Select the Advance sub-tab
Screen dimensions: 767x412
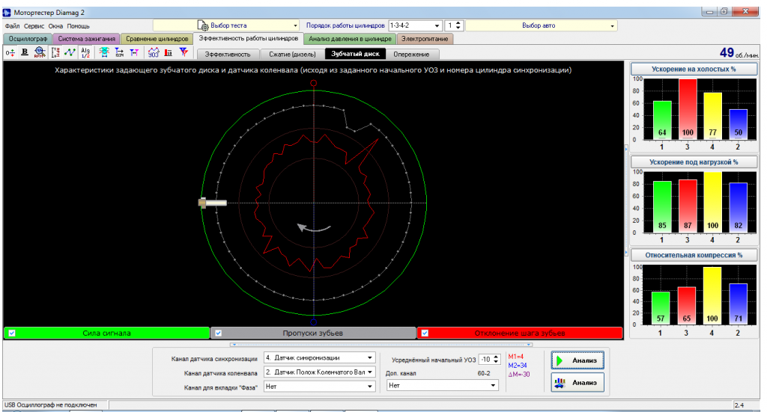click(x=411, y=54)
